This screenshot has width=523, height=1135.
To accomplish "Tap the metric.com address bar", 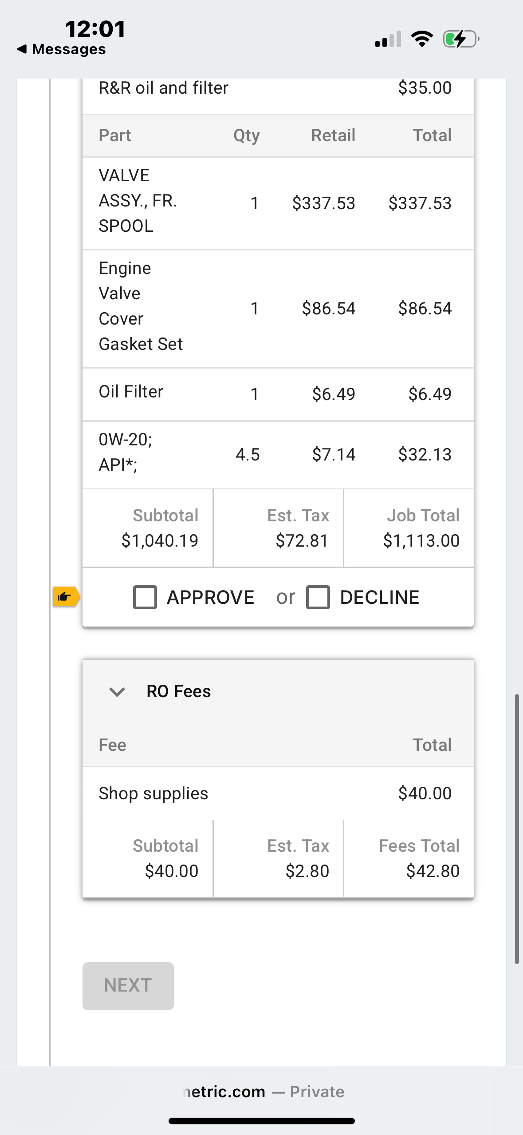I will 263,1091.
